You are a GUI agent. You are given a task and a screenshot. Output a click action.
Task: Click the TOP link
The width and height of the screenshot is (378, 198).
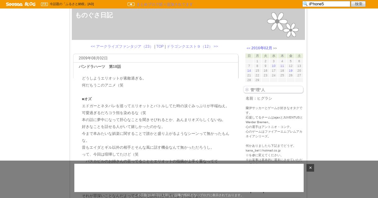(x=160, y=47)
